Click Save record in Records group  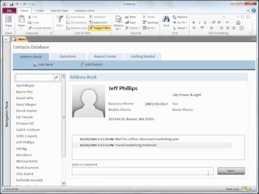[130, 23]
